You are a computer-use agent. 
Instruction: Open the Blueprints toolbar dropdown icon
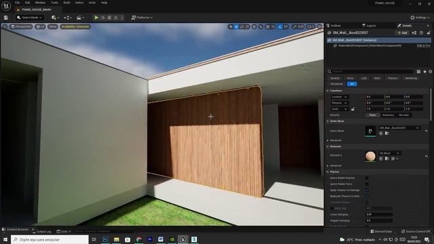68,18
